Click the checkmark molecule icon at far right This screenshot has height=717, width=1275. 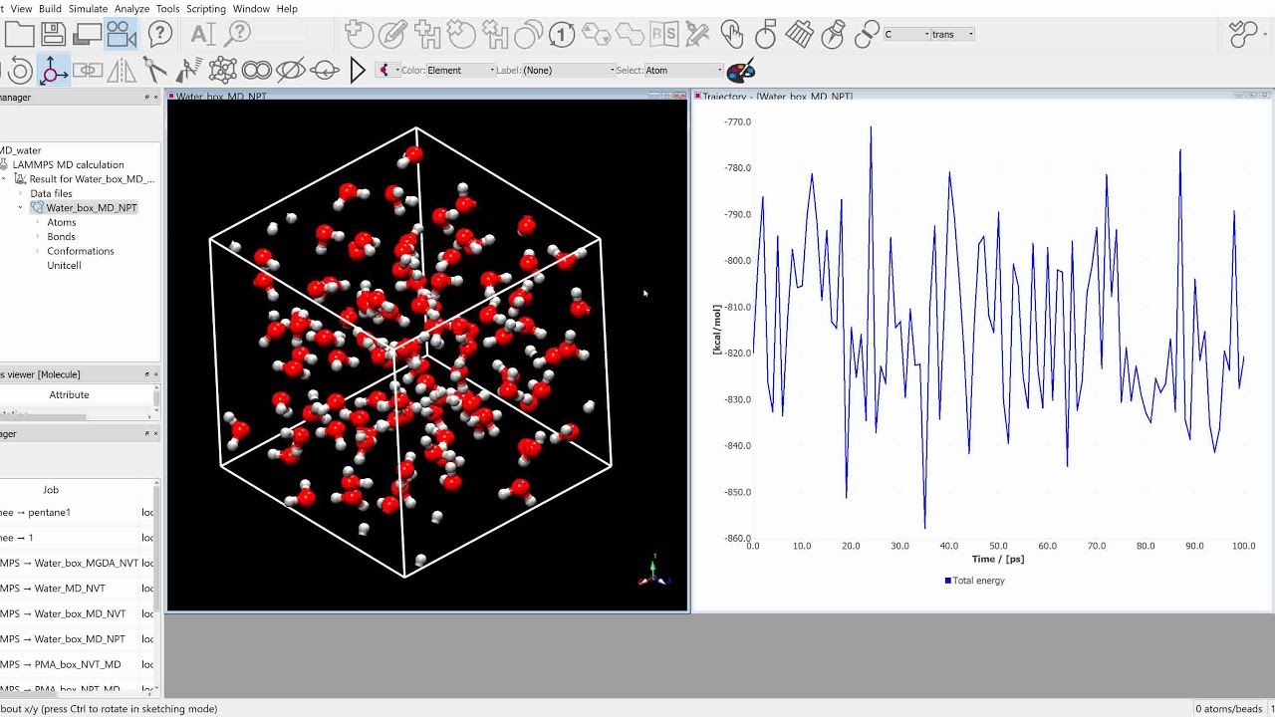pos(1243,35)
